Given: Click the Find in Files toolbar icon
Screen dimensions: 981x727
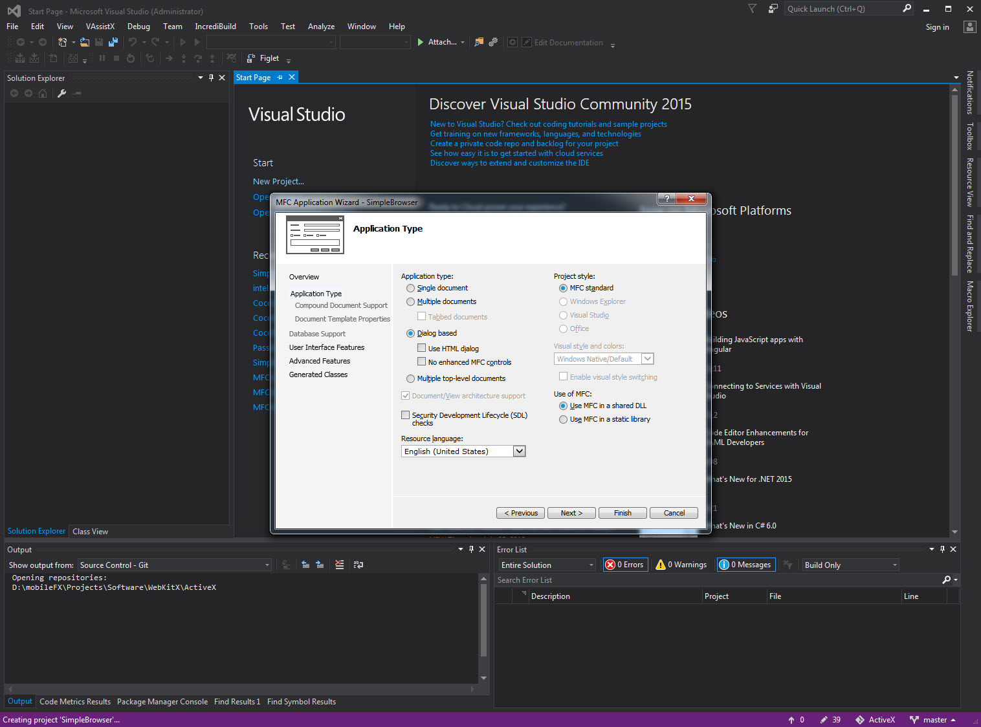Looking at the screenshot, I should (x=479, y=42).
